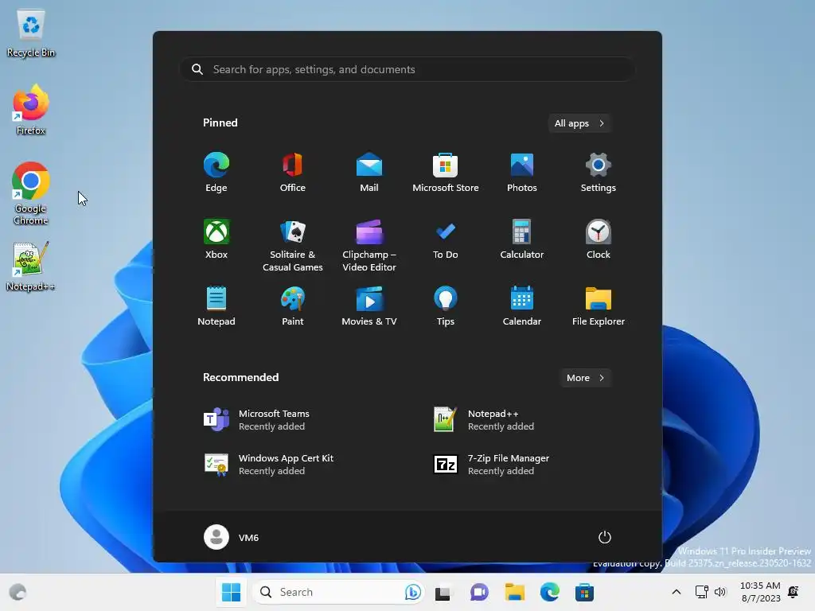This screenshot has height=611, width=815.
Task: Open the Clock app
Action: coord(599,239)
